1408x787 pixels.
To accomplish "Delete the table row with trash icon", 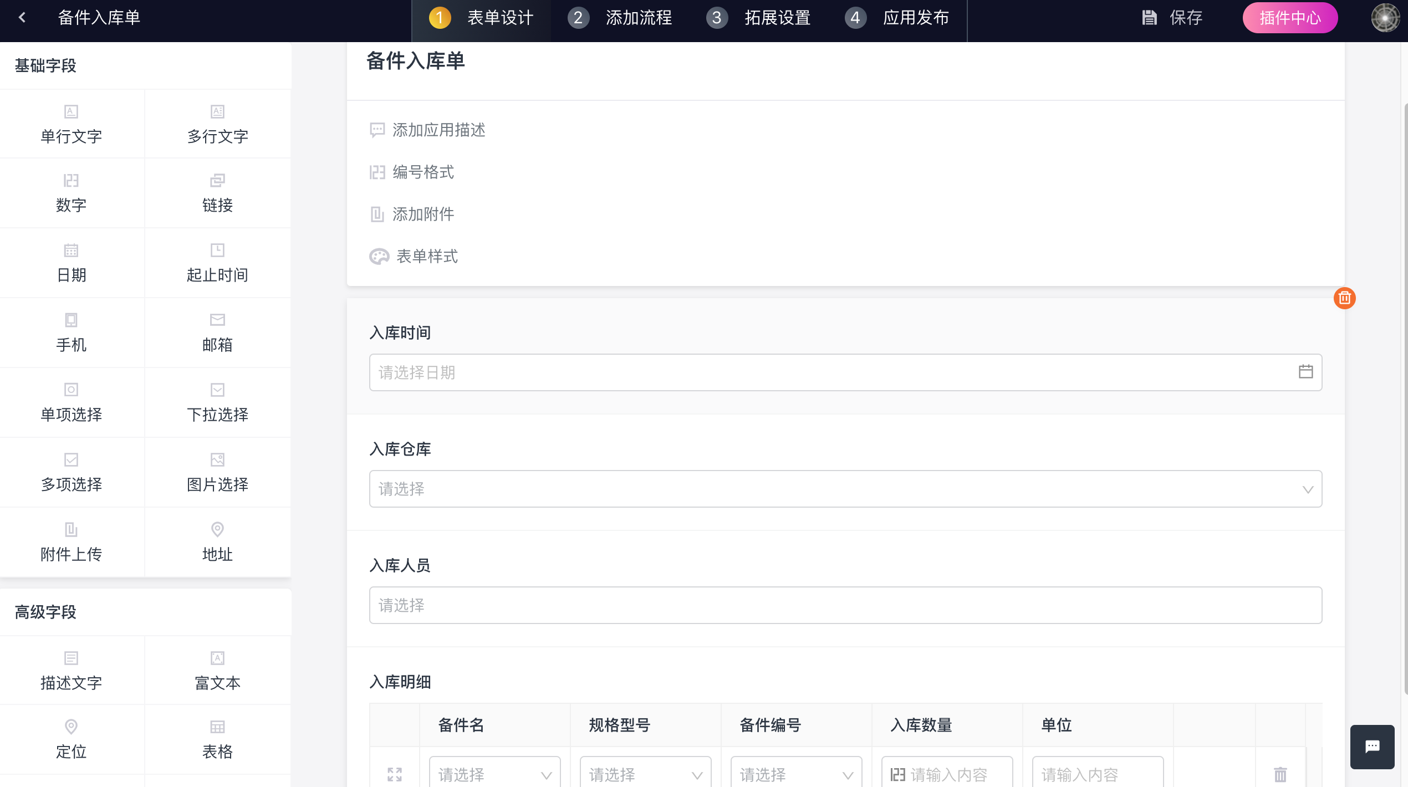I will click(1280, 774).
